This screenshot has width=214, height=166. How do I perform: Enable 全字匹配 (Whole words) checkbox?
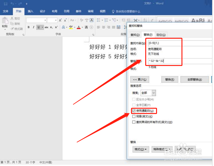point(134,105)
